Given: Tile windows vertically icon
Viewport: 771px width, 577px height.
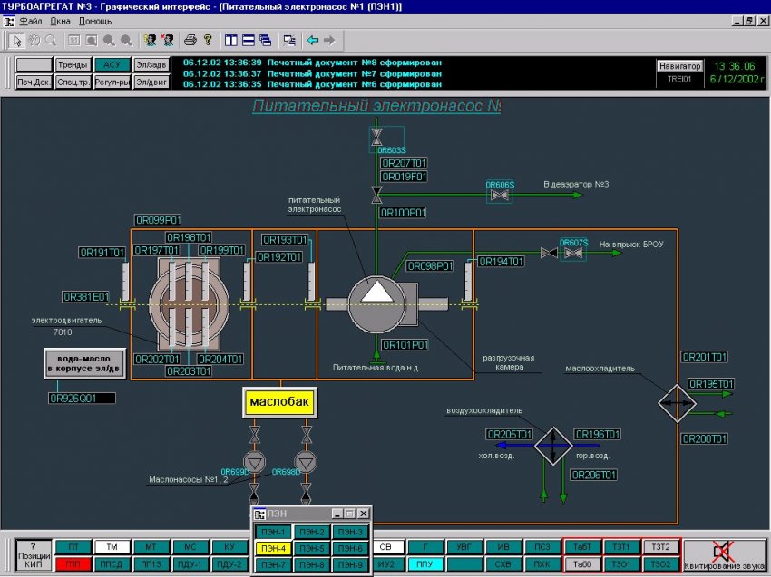Looking at the screenshot, I should [230, 40].
